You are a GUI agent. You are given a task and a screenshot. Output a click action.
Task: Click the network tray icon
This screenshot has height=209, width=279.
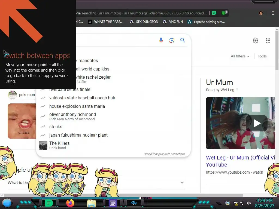(242, 203)
